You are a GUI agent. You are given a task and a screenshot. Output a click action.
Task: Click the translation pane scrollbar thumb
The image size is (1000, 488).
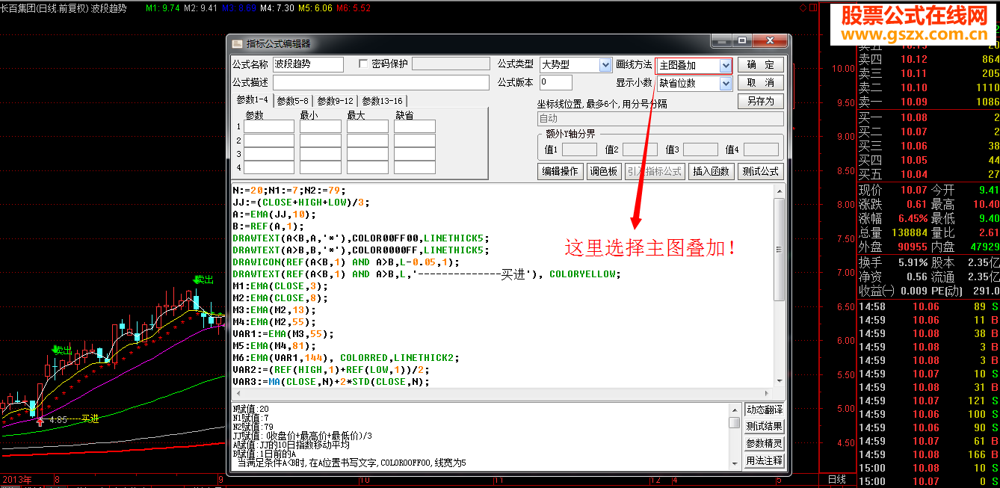[735, 422]
